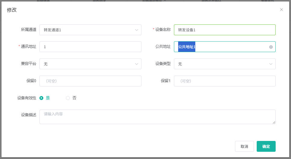
Task: Click the 设备类型 field label
Action: pyautogui.click(x=163, y=64)
